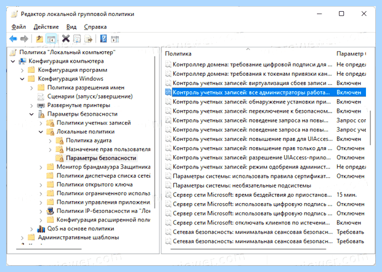Collapse the Локальные политики node
The width and height of the screenshot is (382, 272).
point(41,132)
